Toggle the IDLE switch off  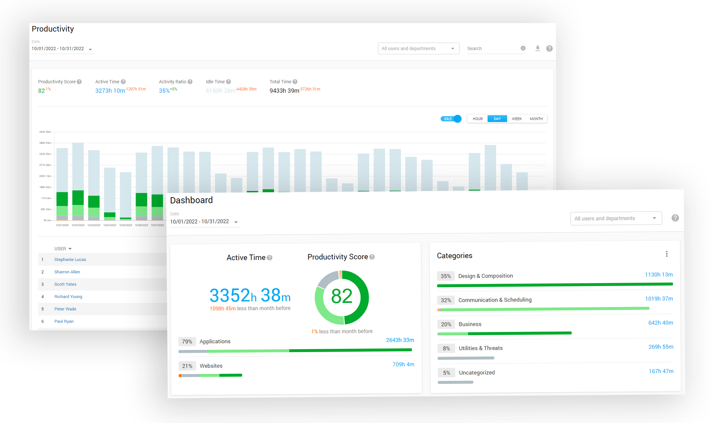[x=451, y=119]
